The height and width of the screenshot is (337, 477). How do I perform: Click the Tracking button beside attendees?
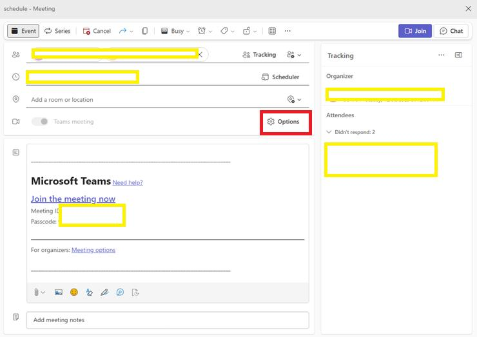259,55
